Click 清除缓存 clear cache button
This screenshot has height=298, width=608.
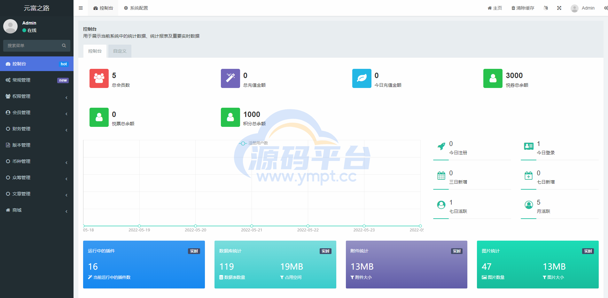523,8
